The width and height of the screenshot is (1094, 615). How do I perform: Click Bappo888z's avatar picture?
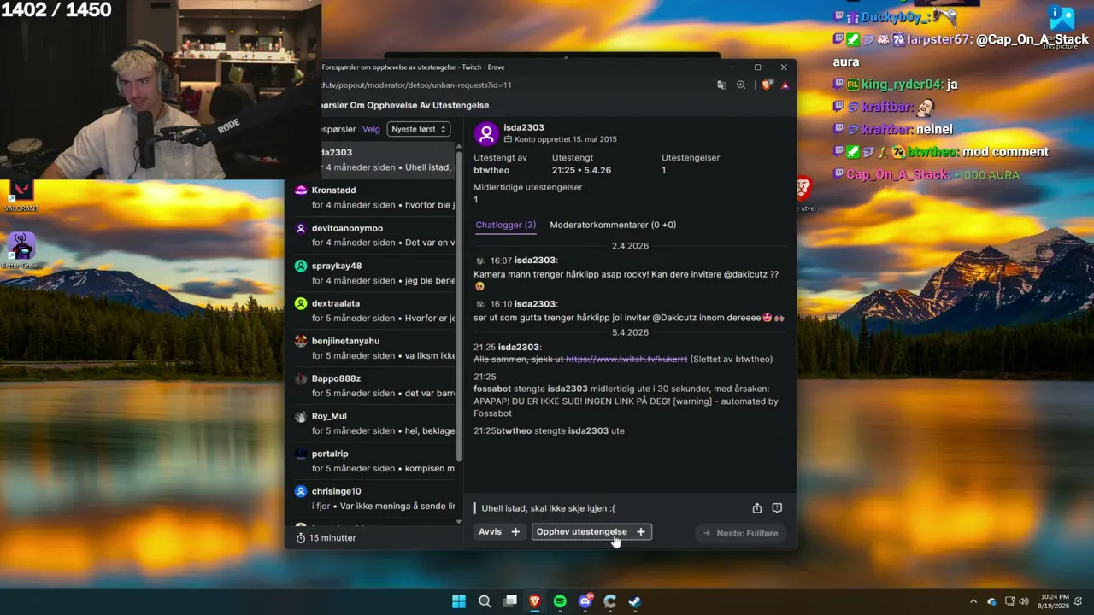click(x=301, y=378)
